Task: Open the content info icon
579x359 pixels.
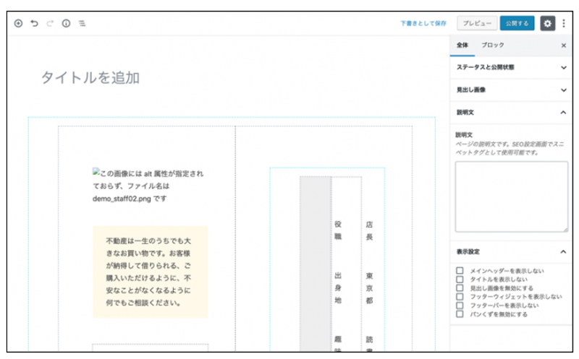Action: (x=66, y=23)
